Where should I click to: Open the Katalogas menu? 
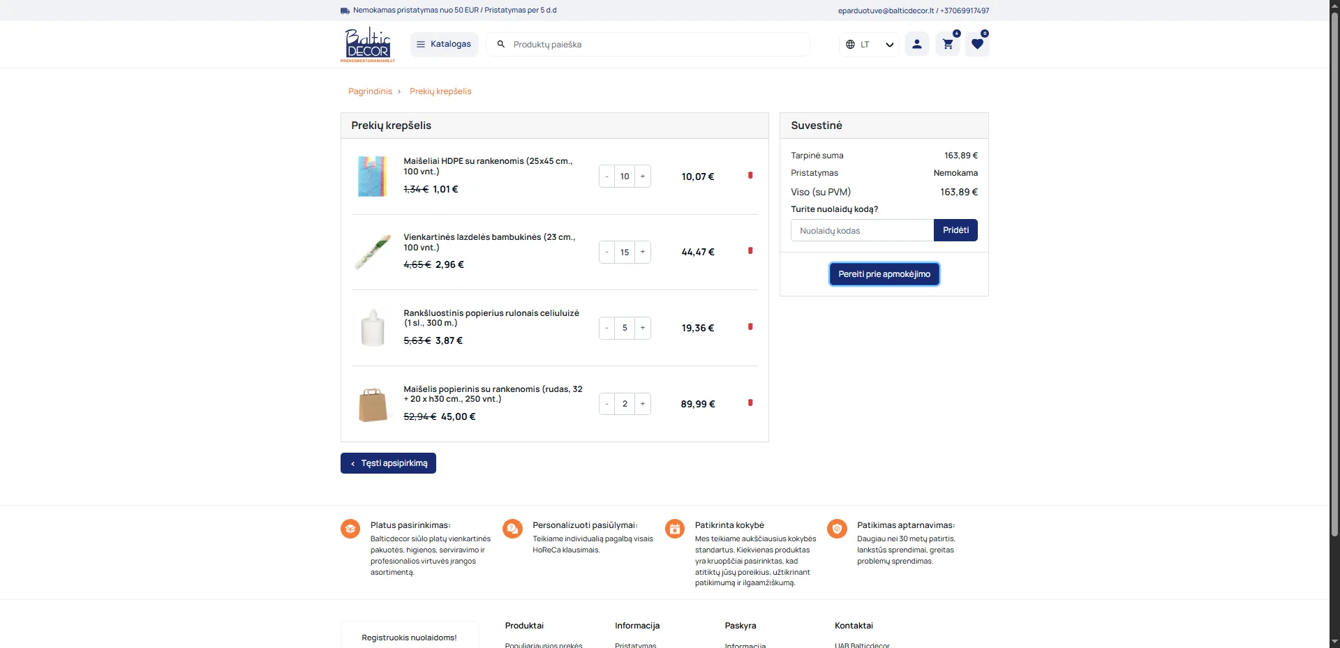[444, 43]
